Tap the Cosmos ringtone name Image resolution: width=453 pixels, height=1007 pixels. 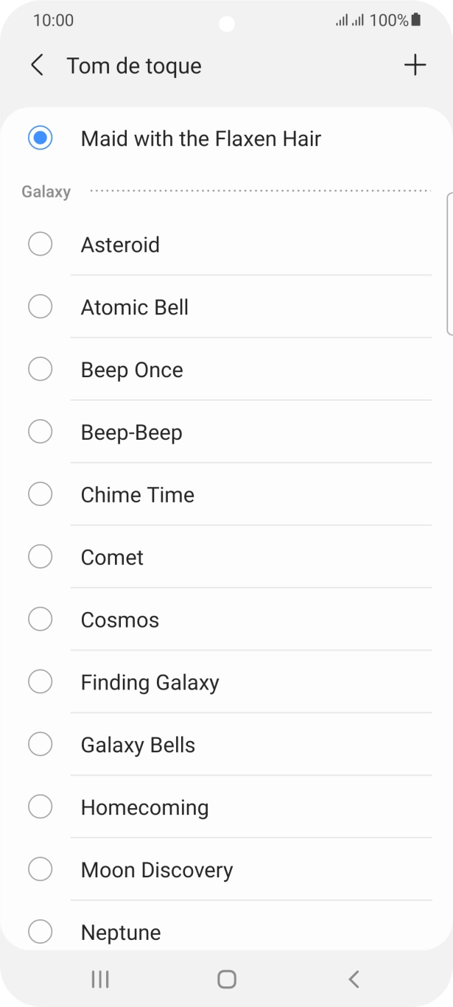(x=119, y=620)
